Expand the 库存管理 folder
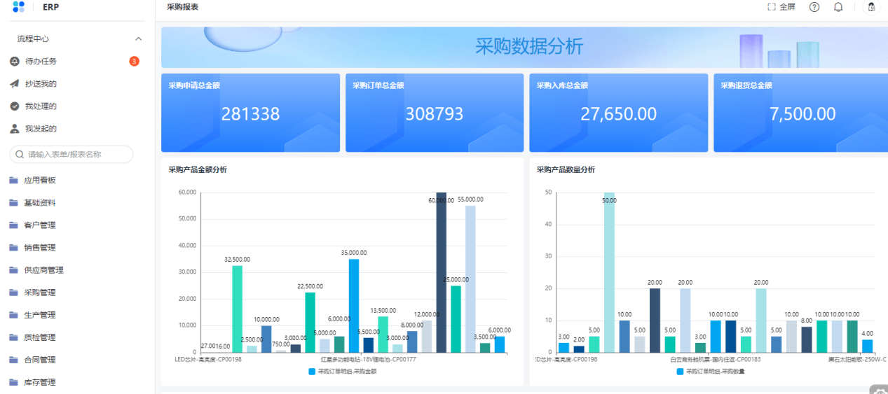This screenshot has height=394, width=888. point(39,382)
